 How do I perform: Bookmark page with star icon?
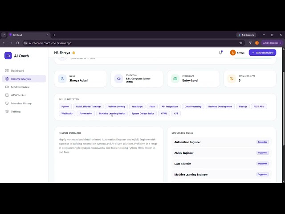[241, 43]
